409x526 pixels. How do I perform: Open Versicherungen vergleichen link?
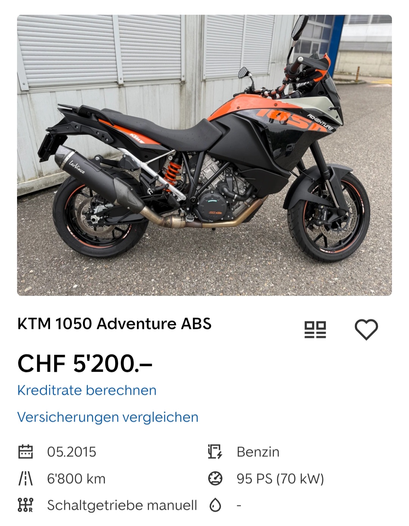108,417
